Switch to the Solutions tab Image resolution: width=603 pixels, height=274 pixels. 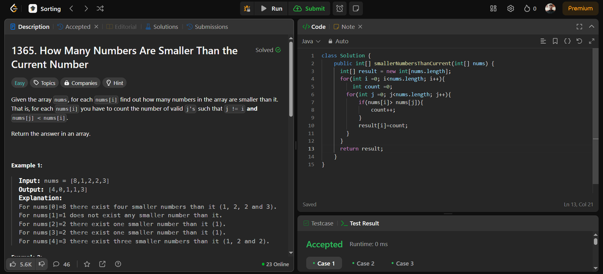[161, 27]
